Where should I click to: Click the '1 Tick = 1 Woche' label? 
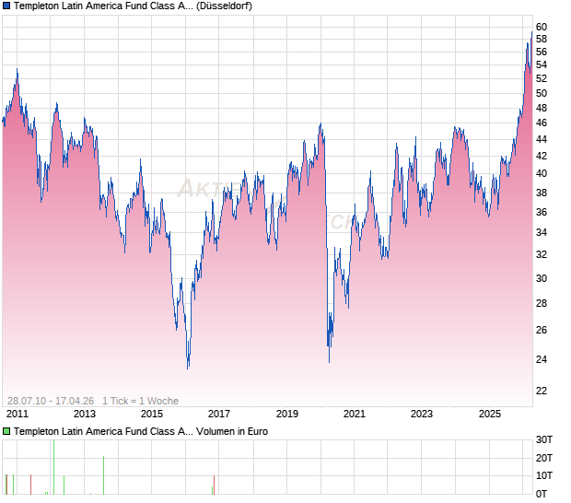point(140,401)
